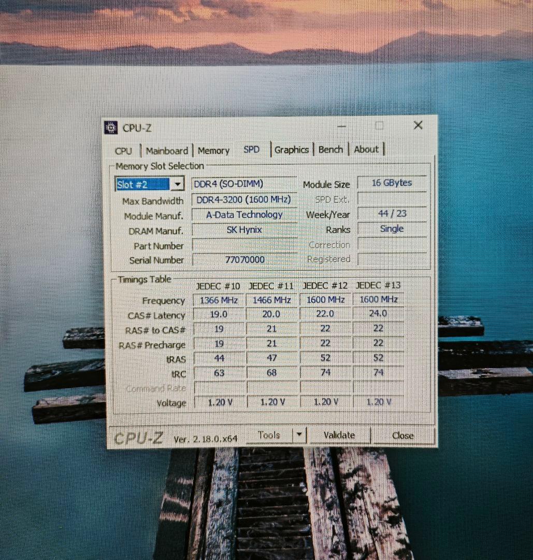Click the tRAS value 44
The width and height of the screenshot is (533, 560).
(x=219, y=358)
